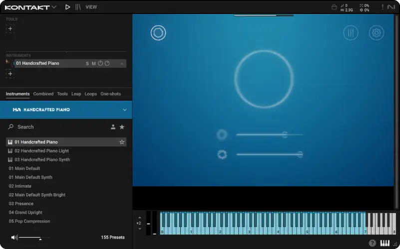Solo the 01 Handcrafted Piano instrument
The image size is (400, 249).
87,64
